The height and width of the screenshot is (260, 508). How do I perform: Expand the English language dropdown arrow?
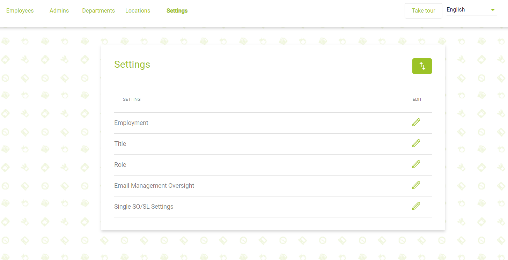tap(493, 10)
